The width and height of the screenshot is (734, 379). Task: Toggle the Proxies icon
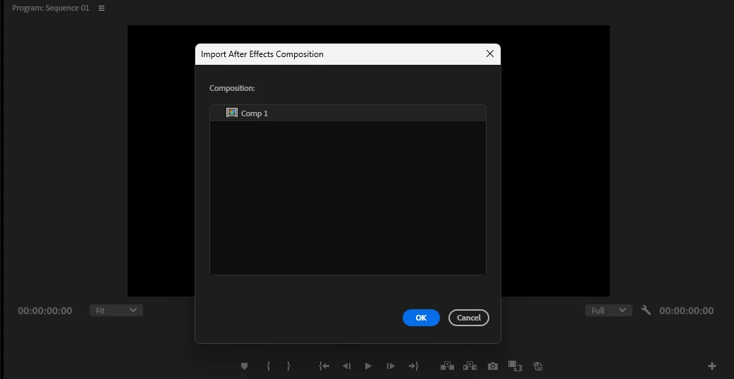point(538,366)
